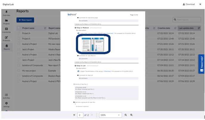Click 'Step 2: Medium' heading in report
Screen dimensions: 205x120
tap(83, 28)
